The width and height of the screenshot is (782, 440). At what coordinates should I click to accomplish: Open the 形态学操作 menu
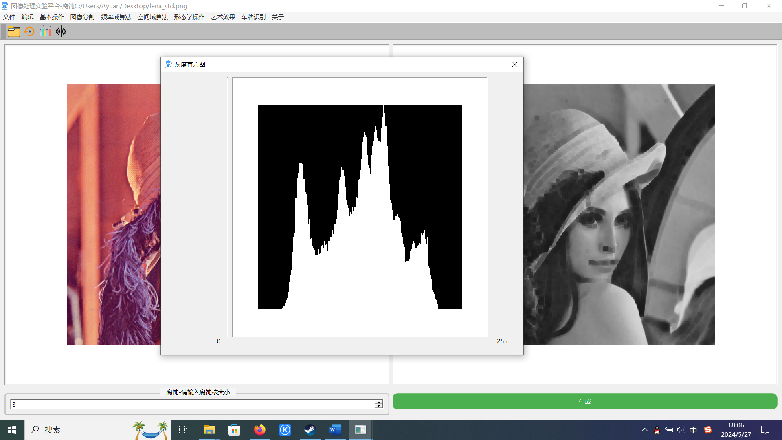point(189,17)
